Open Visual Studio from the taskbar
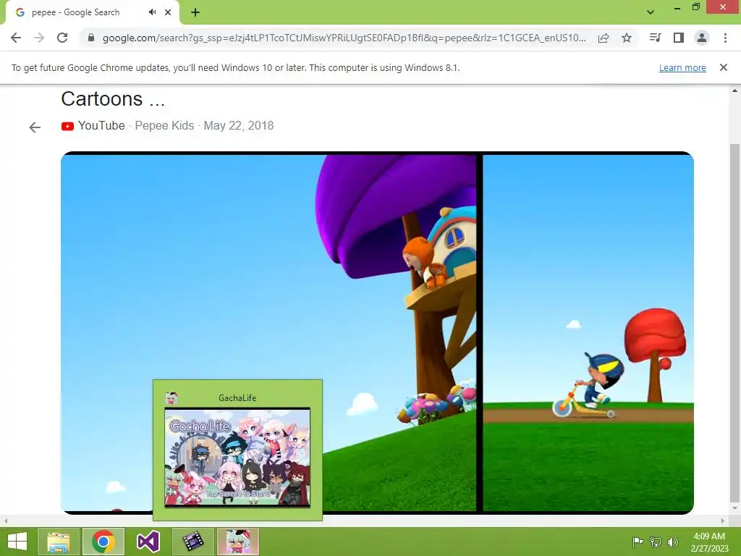 click(148, 542)
